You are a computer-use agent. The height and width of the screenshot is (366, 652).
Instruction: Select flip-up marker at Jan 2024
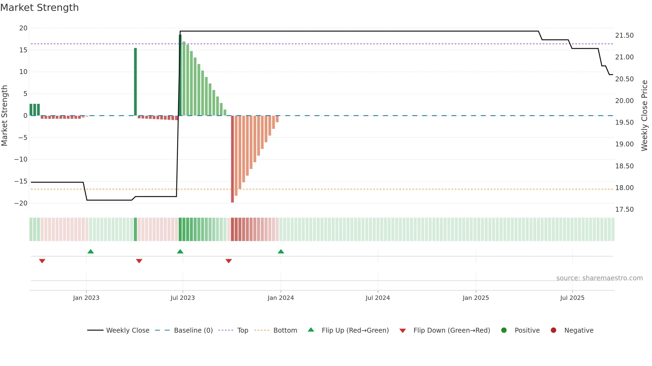pyautogui.click(x=281, y=252)
